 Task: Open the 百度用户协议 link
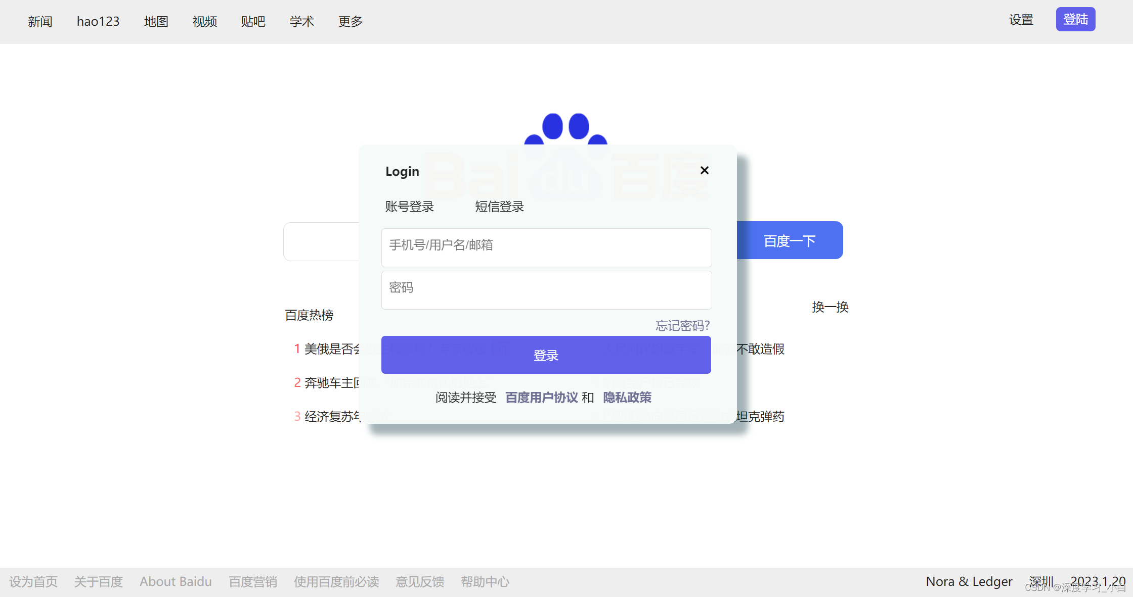[541, 397]
